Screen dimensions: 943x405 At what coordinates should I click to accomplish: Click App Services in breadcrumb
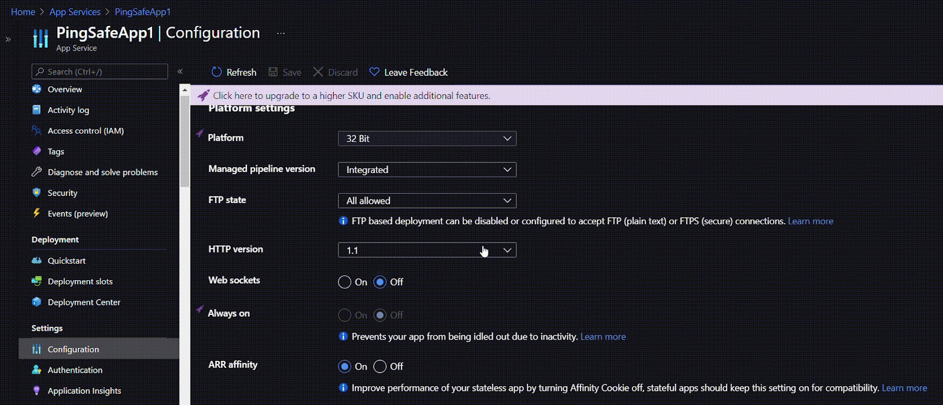(75, 12)
